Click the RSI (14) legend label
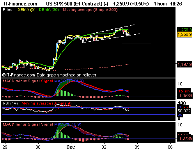The image size is (195, 156). [10, 103]
